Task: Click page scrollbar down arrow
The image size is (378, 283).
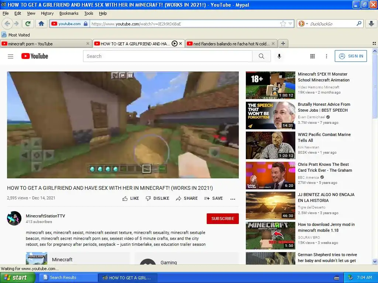Action: (x=375, y=261)
